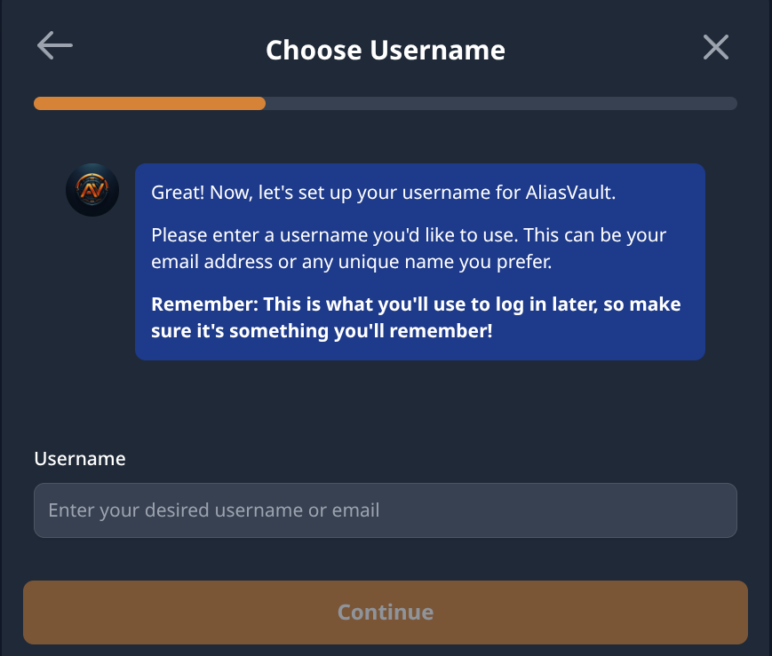Click the word "AliasVault" in the message
Image resolution: width=772 pixels, height=656 pixels.
[595, 193]
